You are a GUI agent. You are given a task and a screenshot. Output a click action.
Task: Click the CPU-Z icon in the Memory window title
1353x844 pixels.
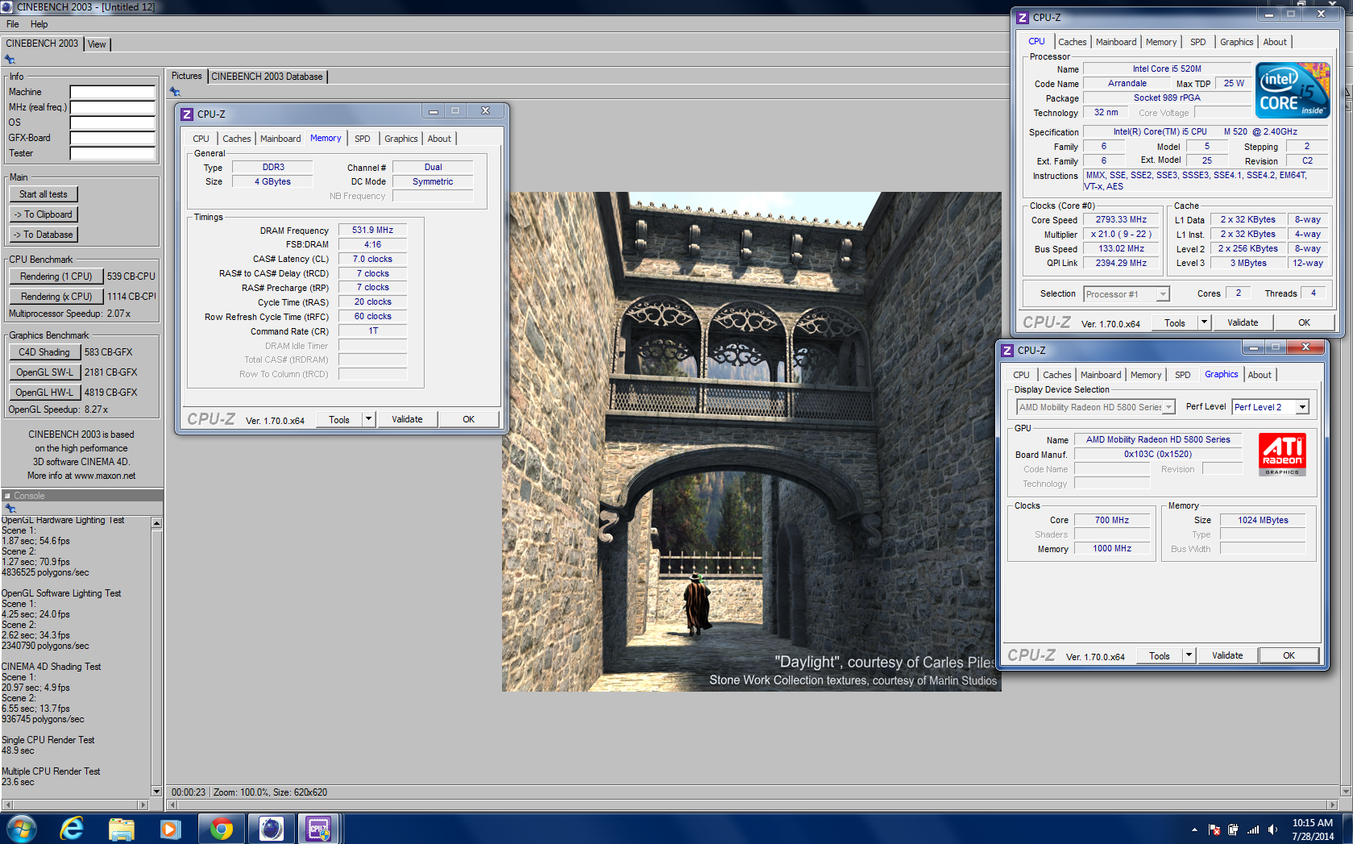(187, 114)
